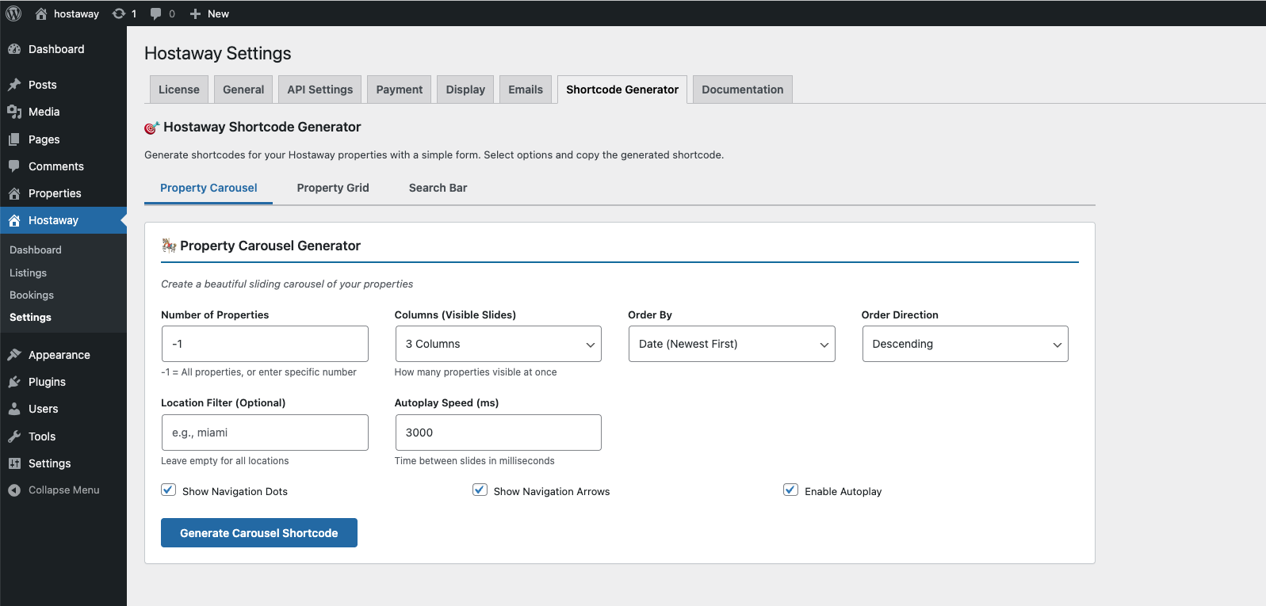Open the WordPress logo menu
The width and height of the screenshot is (1266, 606).
point(13,13)
